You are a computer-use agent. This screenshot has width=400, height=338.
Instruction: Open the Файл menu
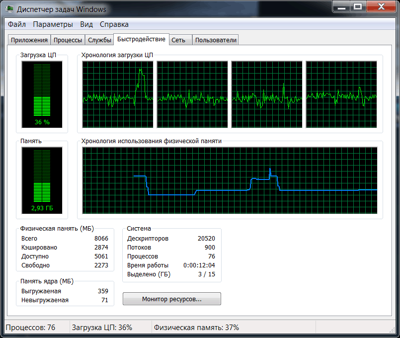[17, 24]
